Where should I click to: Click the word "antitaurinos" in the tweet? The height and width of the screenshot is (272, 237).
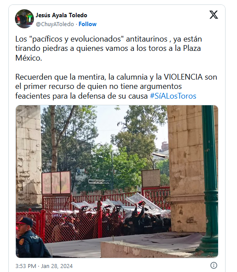[147, 39]
